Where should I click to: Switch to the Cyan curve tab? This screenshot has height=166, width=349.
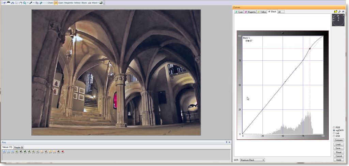click(x=239, y=12)
